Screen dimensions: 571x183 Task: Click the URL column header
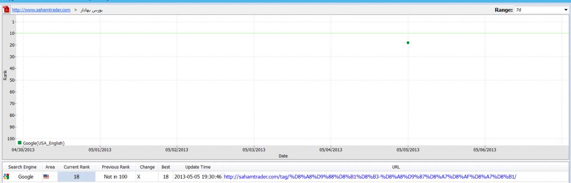pos(396,167)
